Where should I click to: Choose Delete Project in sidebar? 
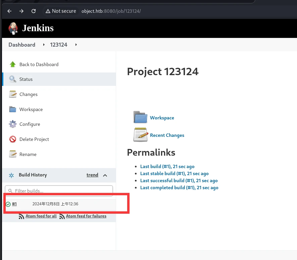[x=34, y=139]
